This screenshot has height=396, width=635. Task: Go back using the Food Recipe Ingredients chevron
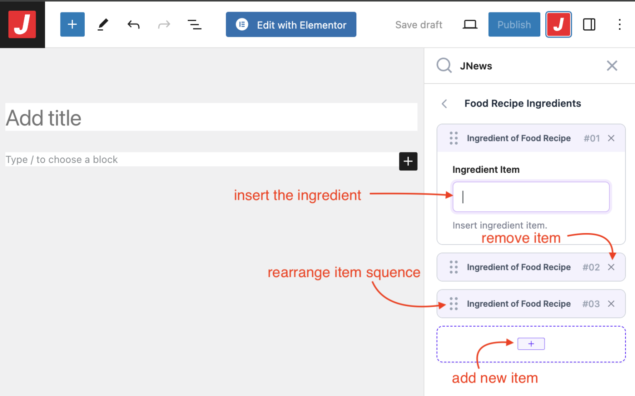click(x=444, y=104)
